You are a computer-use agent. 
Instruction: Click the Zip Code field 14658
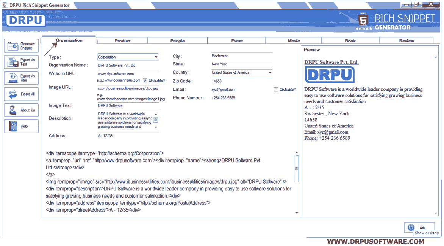242,81
